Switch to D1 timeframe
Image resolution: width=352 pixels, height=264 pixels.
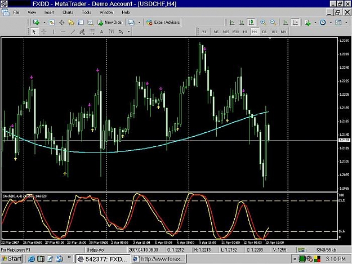pyautogui.click(x=264, y=32)
